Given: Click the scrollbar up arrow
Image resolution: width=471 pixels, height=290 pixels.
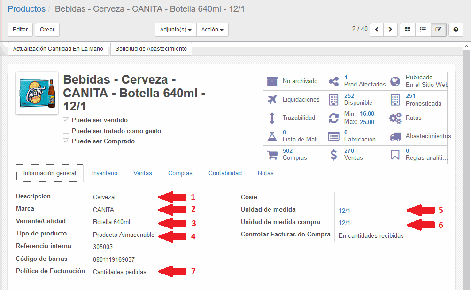Looking at the screenshot, I should pyautogui.click(x=466, y=46).
